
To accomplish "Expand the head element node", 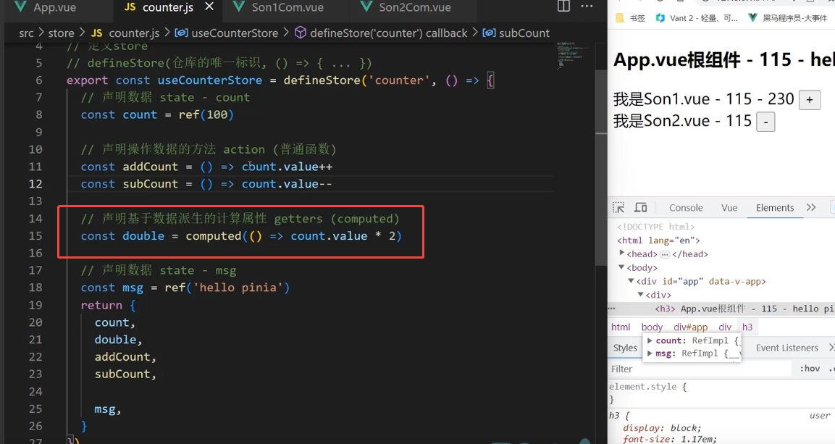I will click(621, 254).
